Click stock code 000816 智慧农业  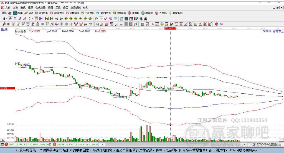[x=273, y=31]
